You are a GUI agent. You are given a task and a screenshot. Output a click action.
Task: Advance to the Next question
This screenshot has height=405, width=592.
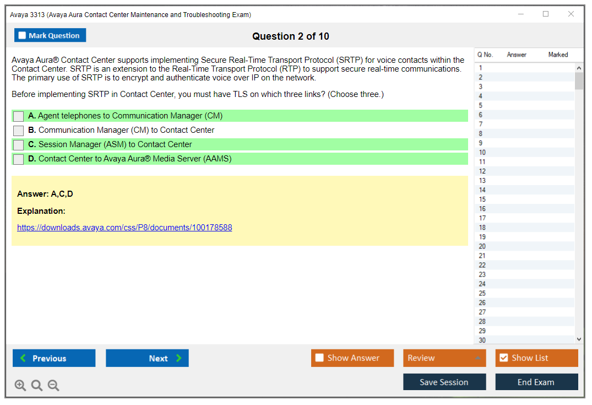[x=147, y=358]
